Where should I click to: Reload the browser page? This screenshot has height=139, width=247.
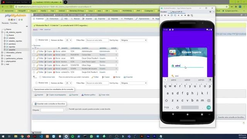pos(11,7)
